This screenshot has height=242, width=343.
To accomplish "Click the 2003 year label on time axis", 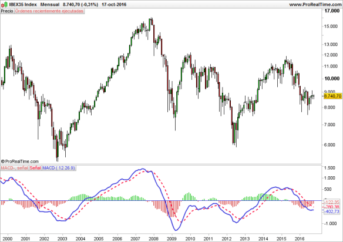I will (x=62, y=238).
